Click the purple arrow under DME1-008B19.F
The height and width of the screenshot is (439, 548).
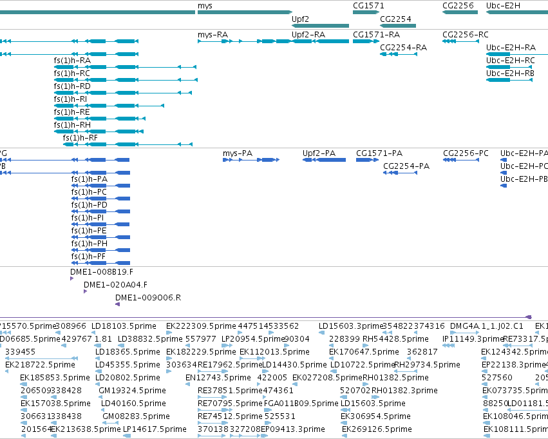coord(71,278)
